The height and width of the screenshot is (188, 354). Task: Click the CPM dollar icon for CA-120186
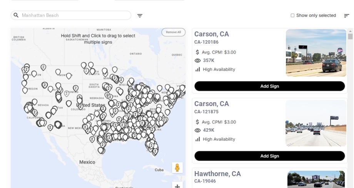pyautogui.click(x=198, y=52)
